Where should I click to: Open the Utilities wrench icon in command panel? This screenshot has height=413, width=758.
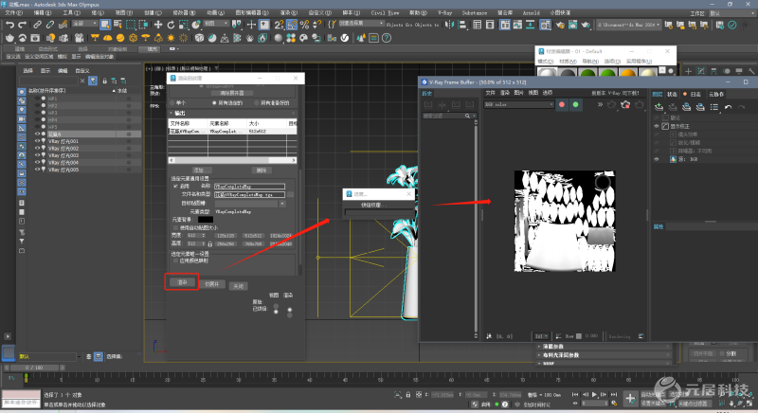tap(751, 71)
